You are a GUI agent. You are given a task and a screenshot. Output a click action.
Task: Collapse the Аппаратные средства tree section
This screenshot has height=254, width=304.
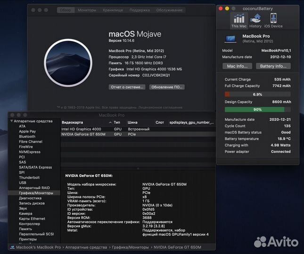[11, 121]
